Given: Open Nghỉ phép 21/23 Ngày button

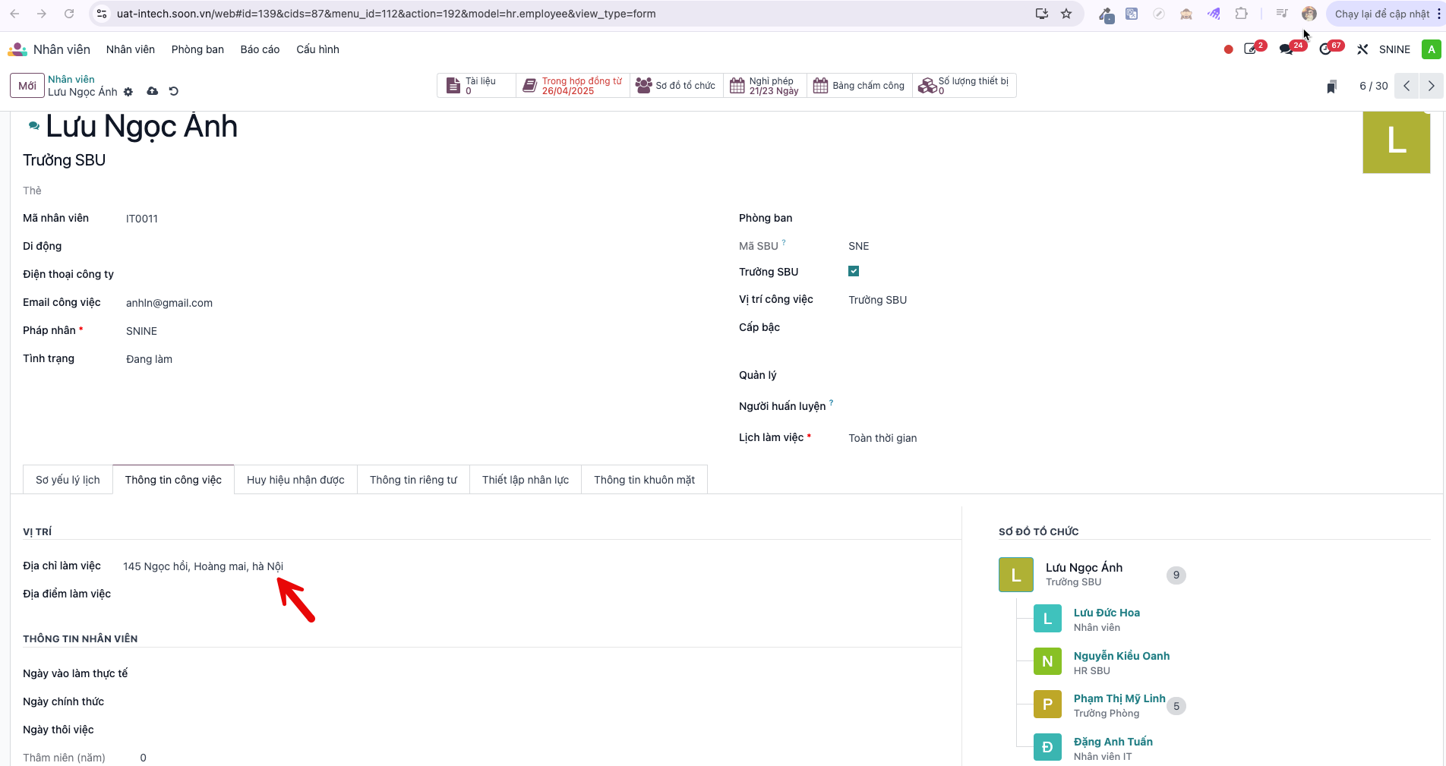Looking at the screenshot, I should (x=765, y=86).
